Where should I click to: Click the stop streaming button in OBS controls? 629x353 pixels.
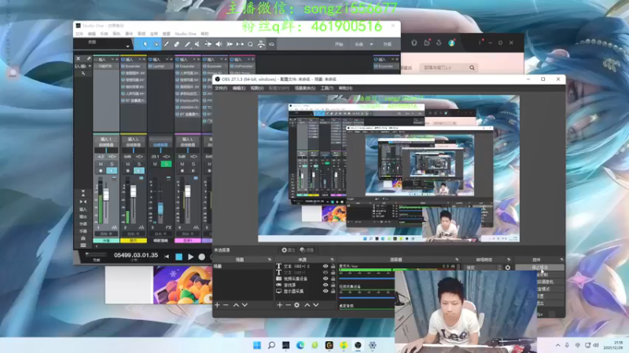(x=540, y=267)
